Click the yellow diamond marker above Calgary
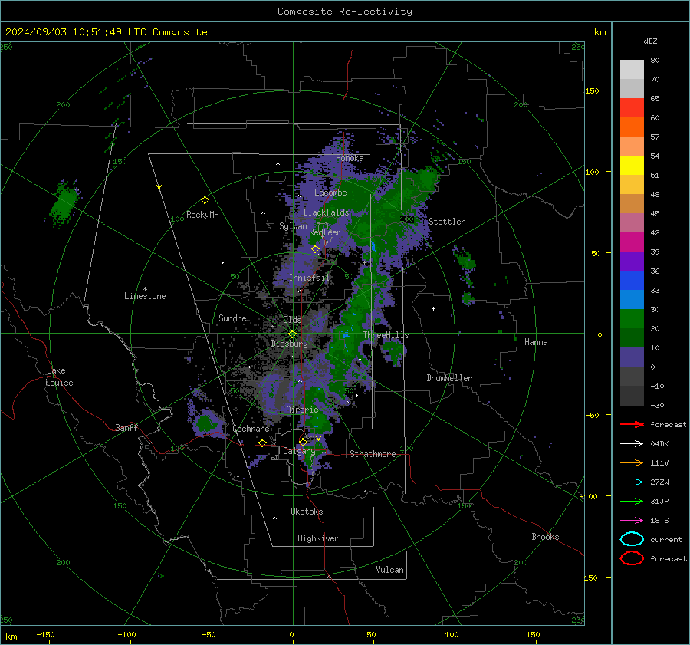 coord(303,442)
